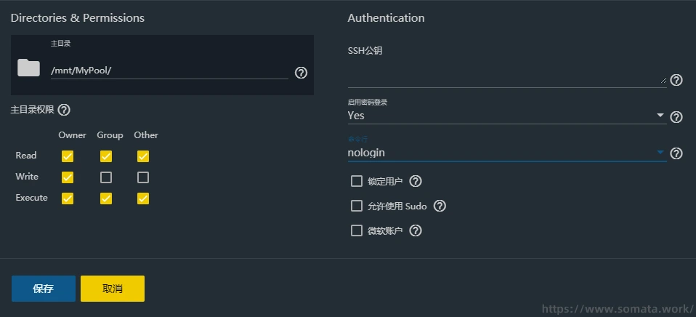Click the /mnt/MyPool/ home directory field

[x=169, y=71]
